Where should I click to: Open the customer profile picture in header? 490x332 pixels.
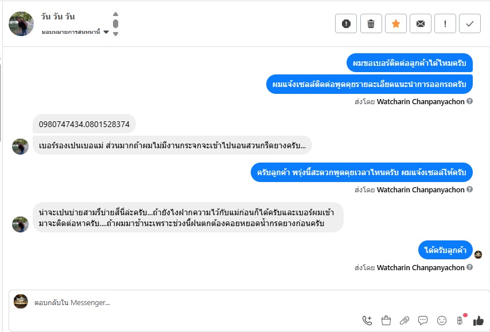(x=21, y=24)
